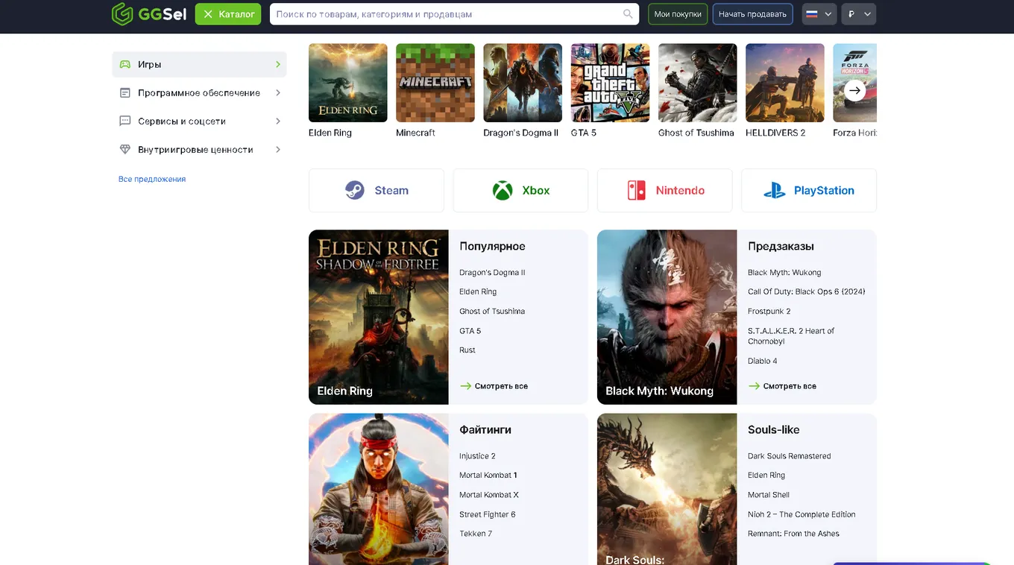Screen dimensions: 1014x565
Task: Open the Elden Ring carousel thumbnail
Action: (348, 83)
